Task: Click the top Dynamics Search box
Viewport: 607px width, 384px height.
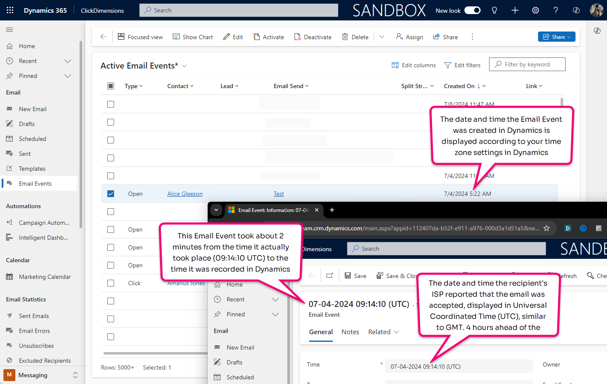Action: tap(239, 10)
